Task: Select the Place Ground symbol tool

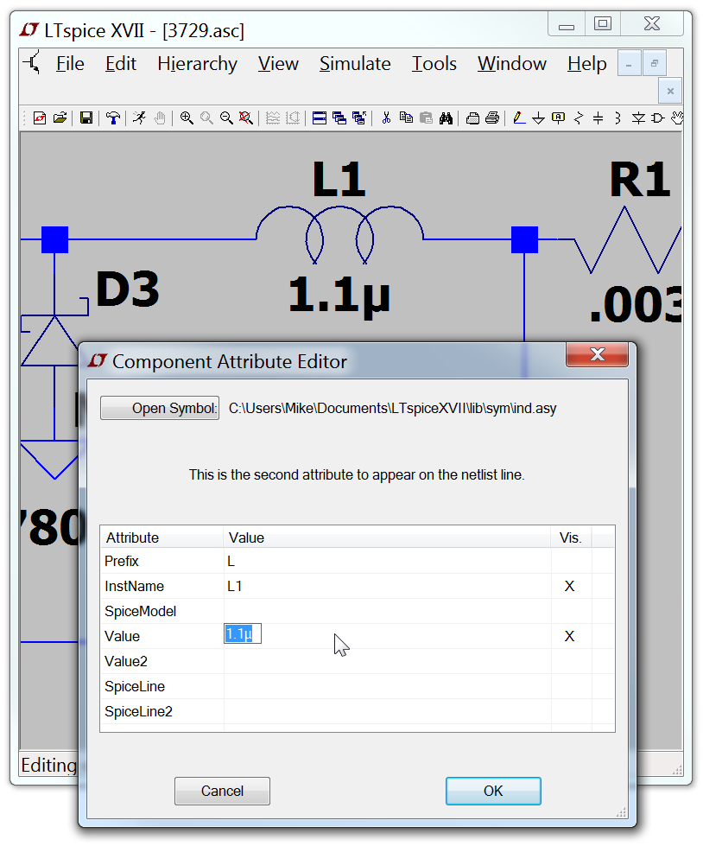Action: coord(538,118)
